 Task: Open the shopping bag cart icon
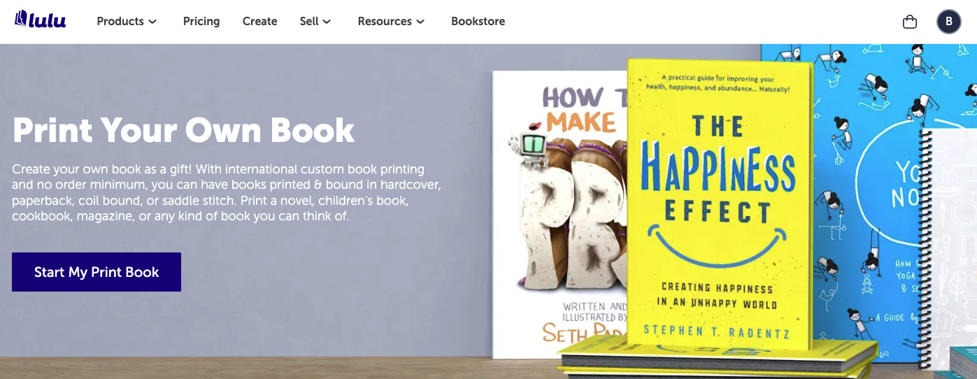(x=910, y=22)
